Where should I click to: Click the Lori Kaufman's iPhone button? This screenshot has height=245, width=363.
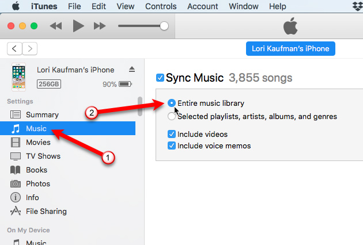[290, 49]
